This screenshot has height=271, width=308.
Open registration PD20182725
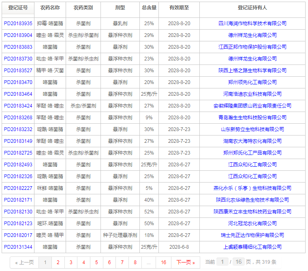coord(18,153)
